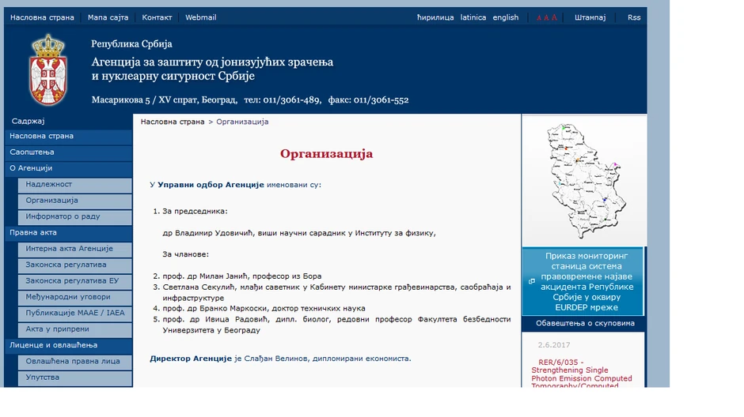Expand the Правна акта sidebar section

(33, 233)
